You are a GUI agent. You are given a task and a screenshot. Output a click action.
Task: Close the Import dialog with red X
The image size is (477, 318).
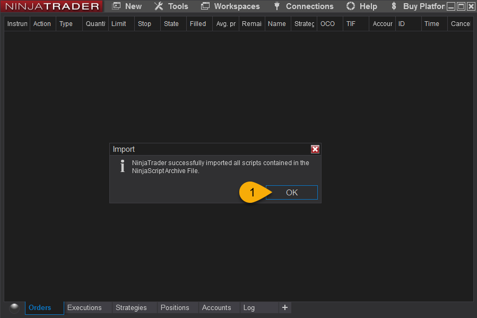(x=315, y=149)
